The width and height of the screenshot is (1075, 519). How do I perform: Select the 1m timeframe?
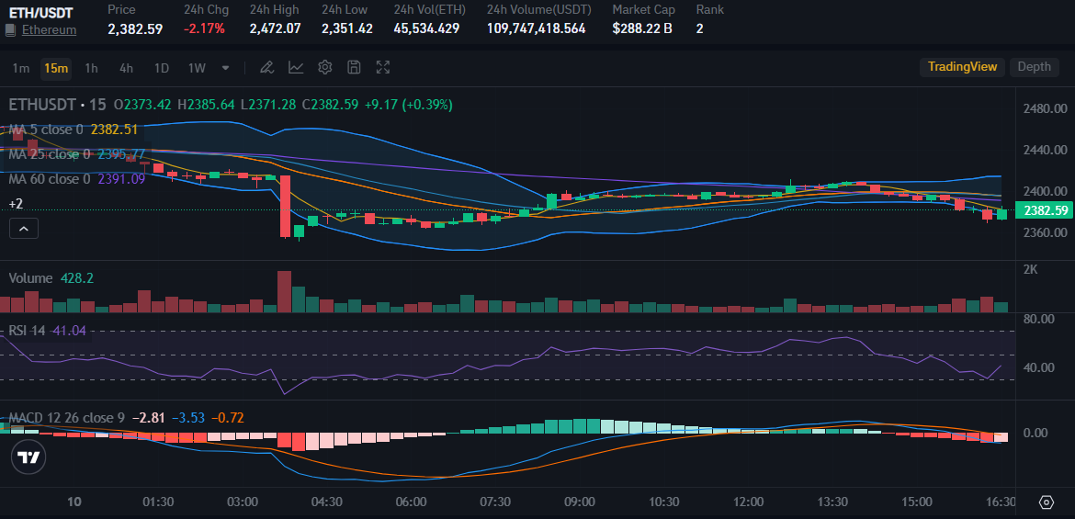pos(21,68)
